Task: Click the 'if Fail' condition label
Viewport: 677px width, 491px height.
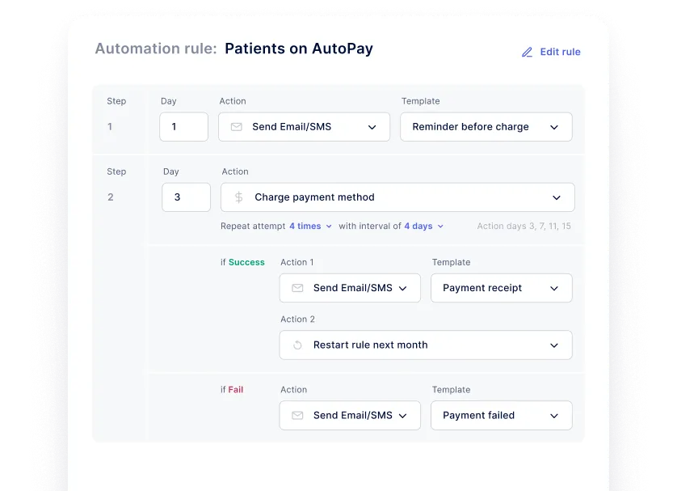Action: (232, 390)
